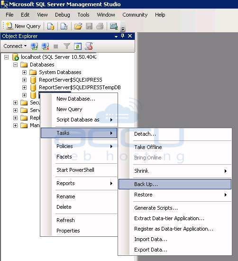This screenshot has height=261, width=238.
Task: Select Register as Data-tier Application...
Action: (175, 229)
